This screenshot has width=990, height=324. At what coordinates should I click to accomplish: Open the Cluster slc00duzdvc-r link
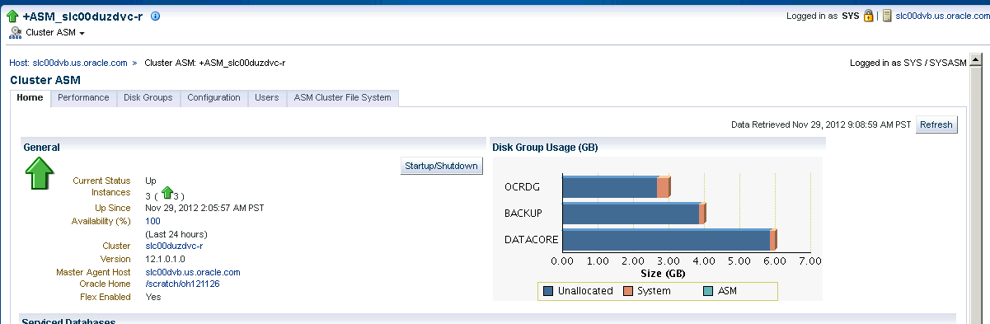pos(174,246)
